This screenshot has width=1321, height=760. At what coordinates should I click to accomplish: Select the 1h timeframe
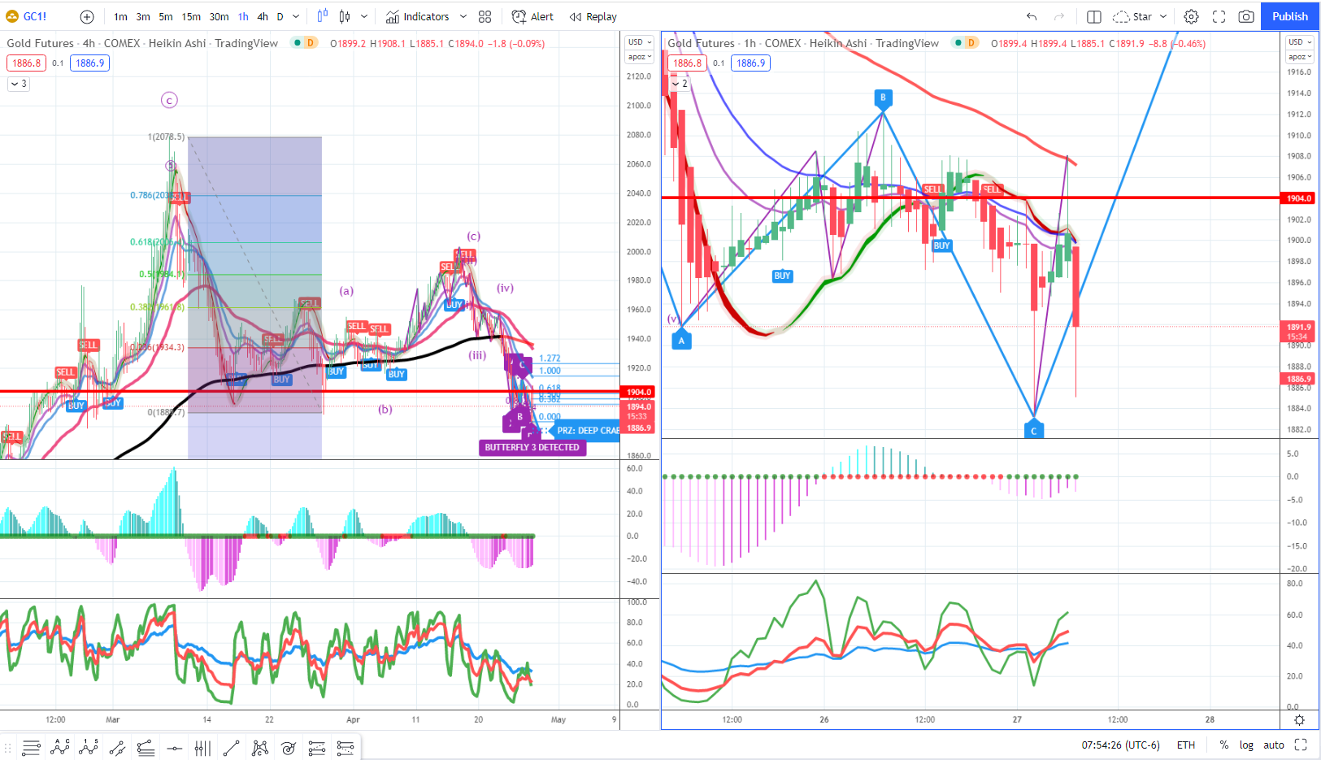point(243,16)
